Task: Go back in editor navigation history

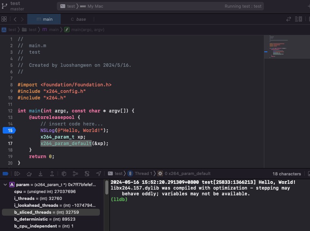Action: (x=15, y=19)
